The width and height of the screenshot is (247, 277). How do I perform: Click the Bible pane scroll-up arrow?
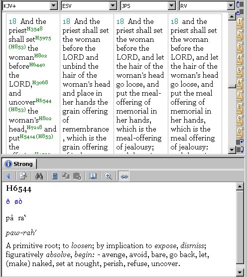tap(232, 17)
